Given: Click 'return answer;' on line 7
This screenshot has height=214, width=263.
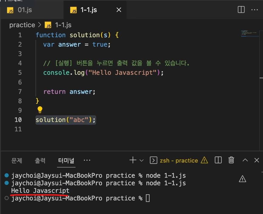Looking at the screenshot, I should [69, 92].
